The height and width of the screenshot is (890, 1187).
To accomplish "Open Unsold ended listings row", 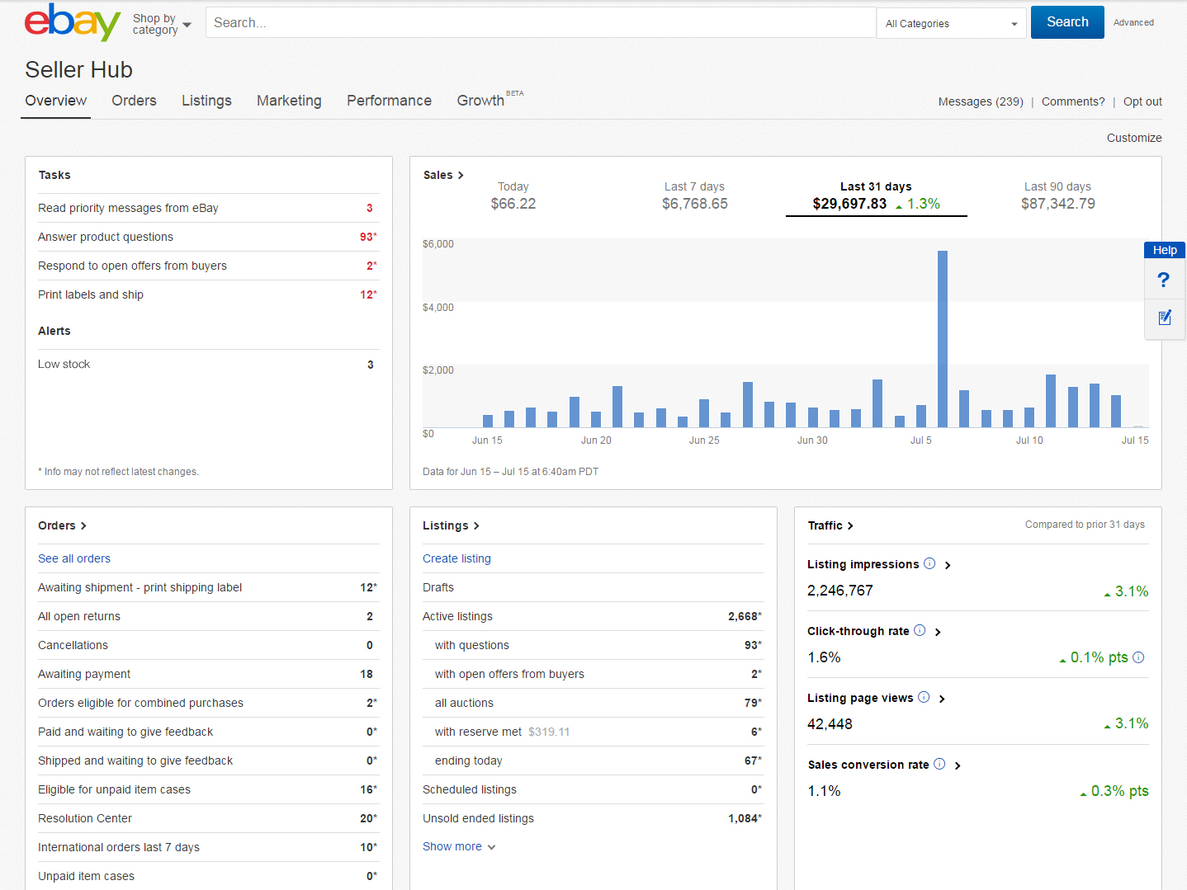I will point(593,818).
